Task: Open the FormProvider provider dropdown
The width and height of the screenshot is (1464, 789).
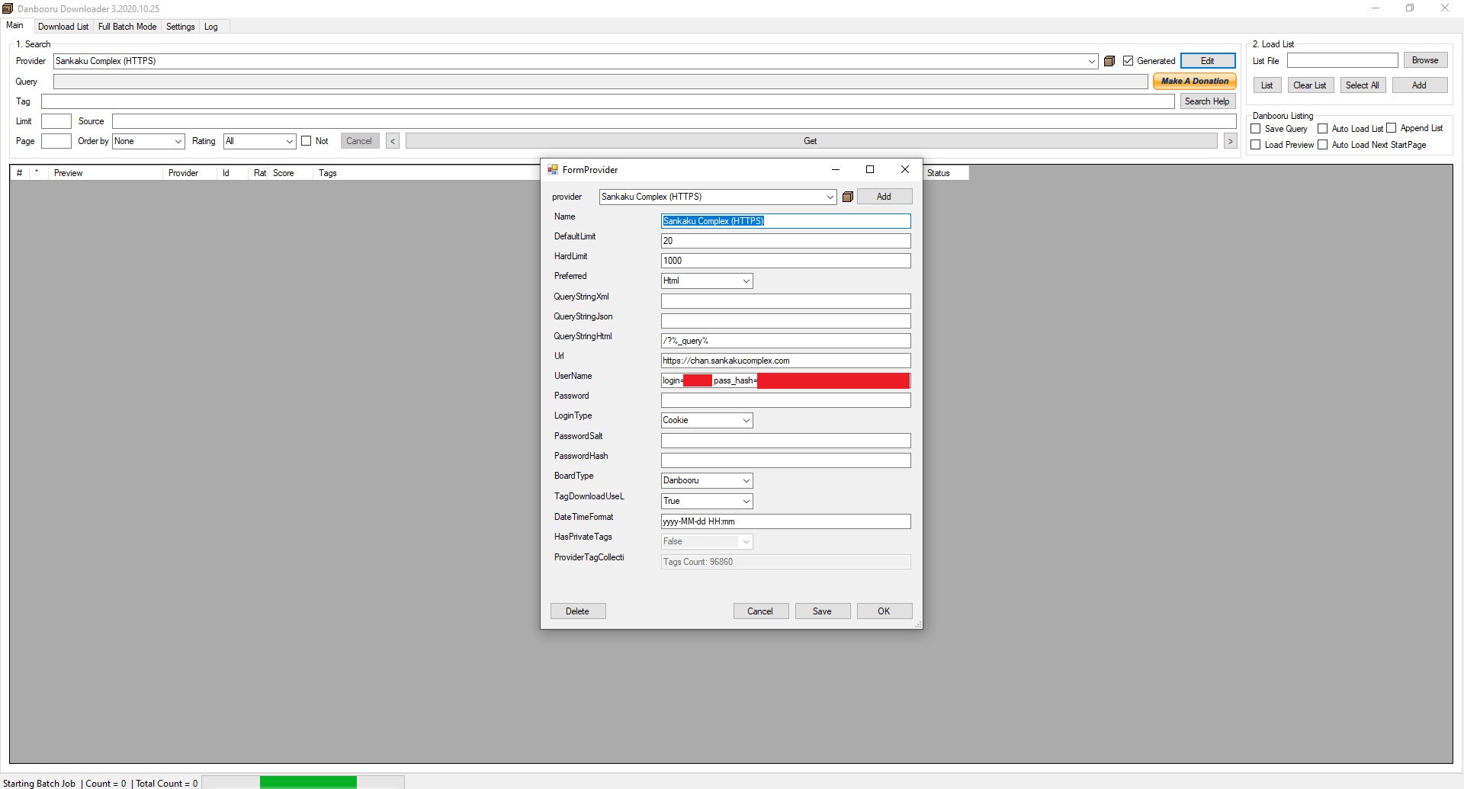Action: coord(830,197)
